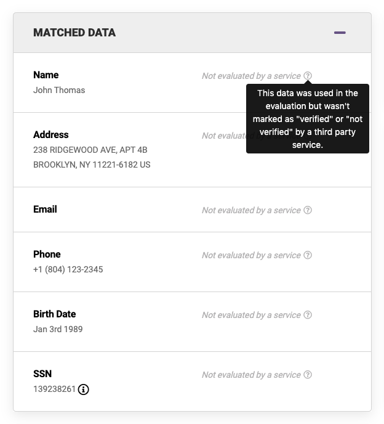Select the name value John Thomas

(x=59, y=90)
